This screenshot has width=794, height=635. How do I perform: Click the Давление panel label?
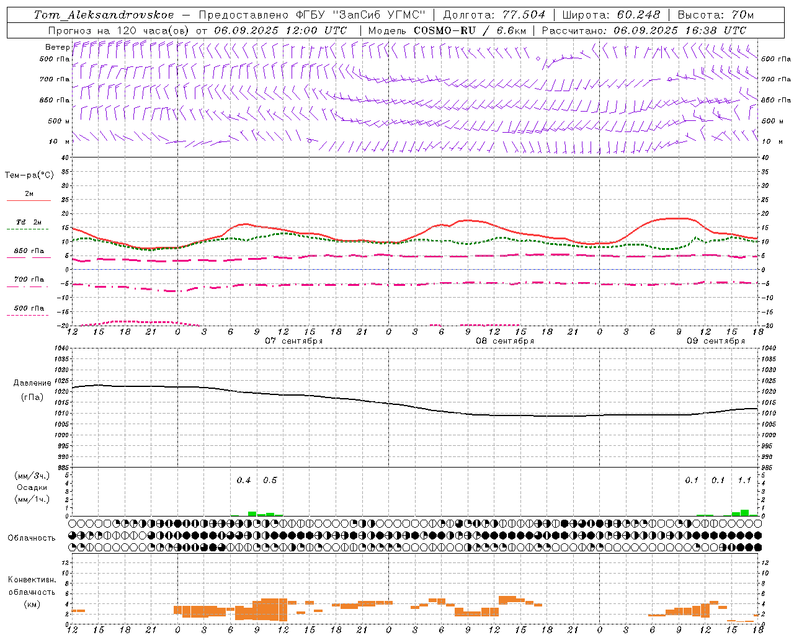(32, 383)
